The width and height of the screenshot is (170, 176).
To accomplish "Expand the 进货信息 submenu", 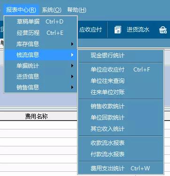I will (x=40, y=77).
